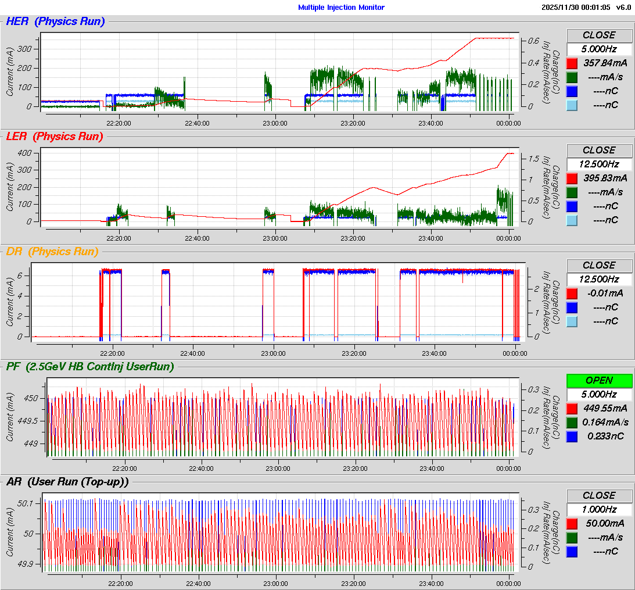This screenshot has width=635, height=590.
Task: Select the green swatch beside 0.164mA/s in PF
Action: (x=572, y=422)
